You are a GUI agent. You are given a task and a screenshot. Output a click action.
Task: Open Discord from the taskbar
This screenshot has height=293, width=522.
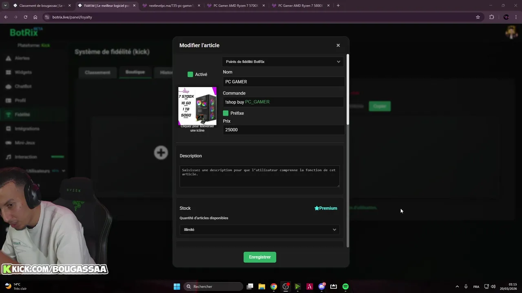click(x=322, y=286)
